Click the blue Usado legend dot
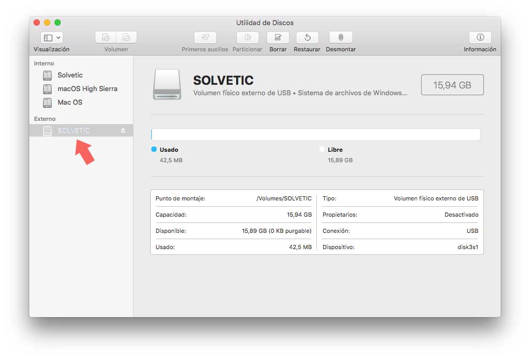This screenshot has height=359, width=530. [154, 149]
